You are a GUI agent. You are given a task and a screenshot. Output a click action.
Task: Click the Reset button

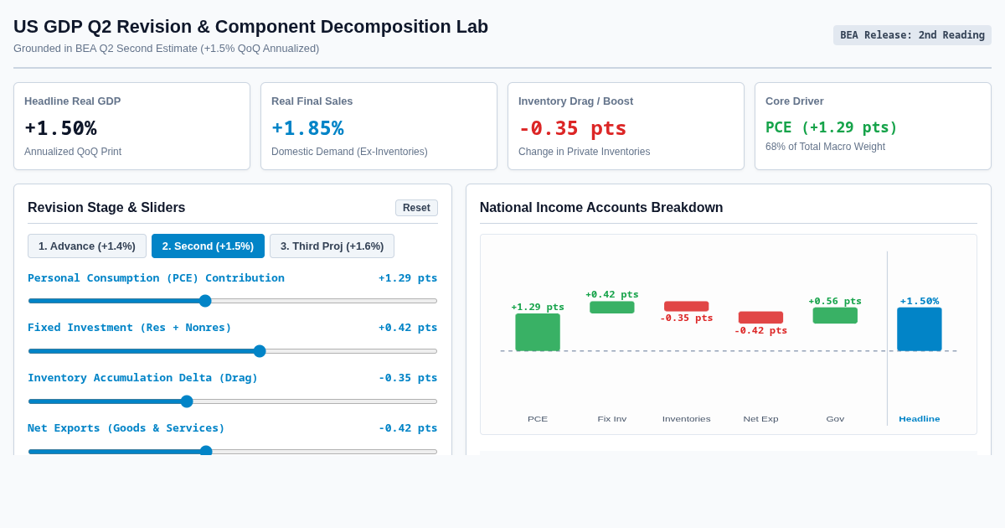[x=416, y=208]
